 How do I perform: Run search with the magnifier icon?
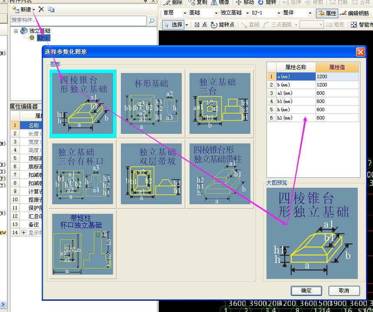pyautogui.click(x=152, y=21)
